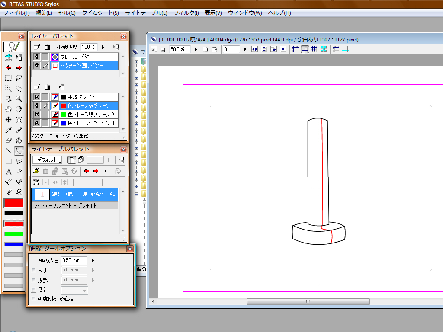This screenshot has height=332, width=443.
Task: Open the 吸着 strength 中 dropdown
Action: click(x=74, y=290)
